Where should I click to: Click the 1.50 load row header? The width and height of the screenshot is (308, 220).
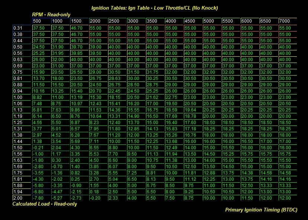pos(17,147)
